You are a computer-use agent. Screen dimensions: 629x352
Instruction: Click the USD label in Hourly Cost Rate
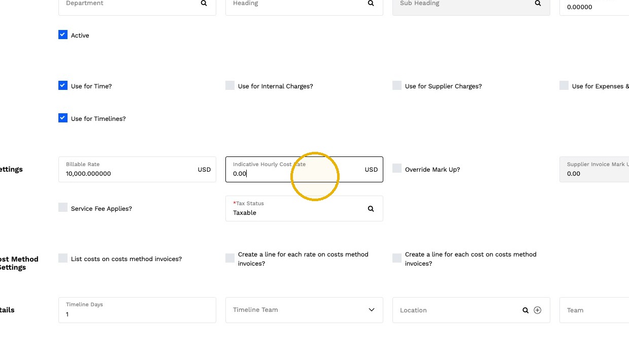(371, 170)
